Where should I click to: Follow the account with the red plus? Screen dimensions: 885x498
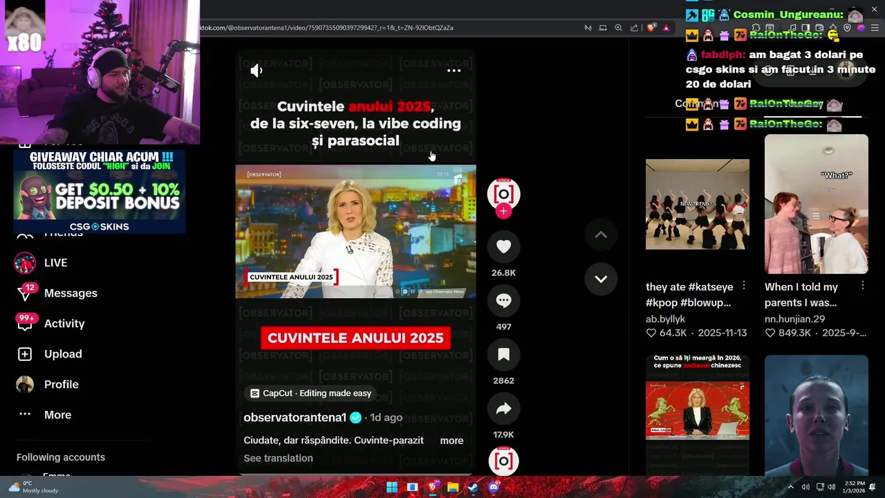503,211
